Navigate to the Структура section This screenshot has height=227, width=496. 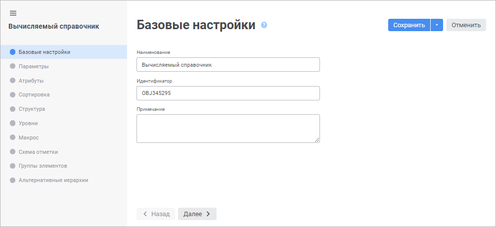tap(32, 109)
